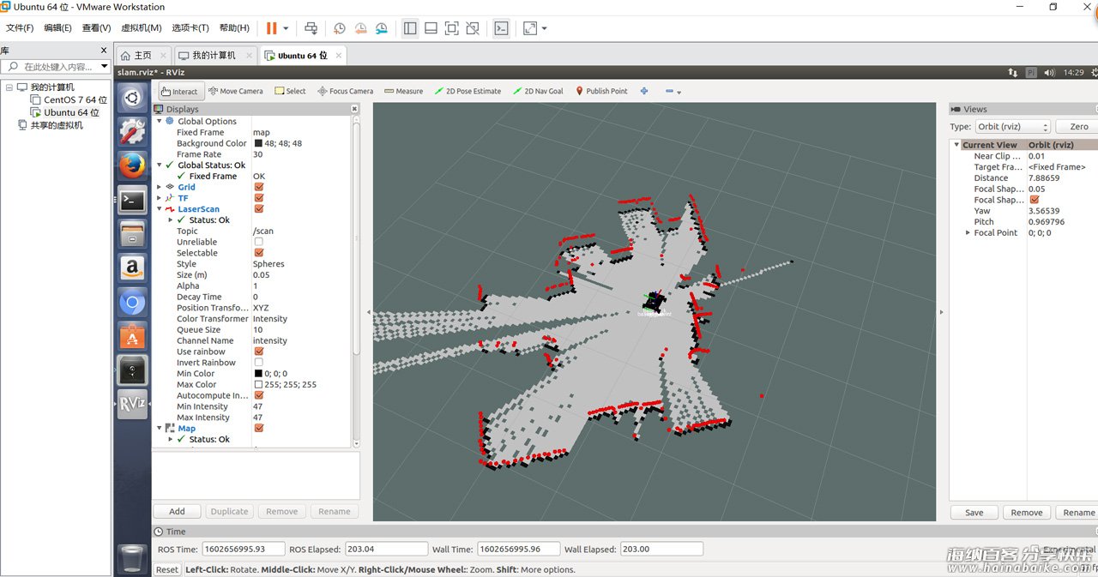
Task: Open System Settings in Ubuntu launcher
Action: coord(132,131)
